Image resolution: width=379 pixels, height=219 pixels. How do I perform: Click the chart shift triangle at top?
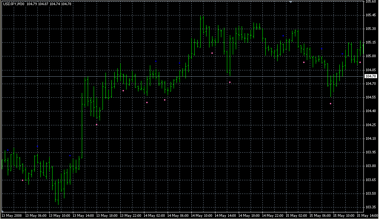(291, 2)
